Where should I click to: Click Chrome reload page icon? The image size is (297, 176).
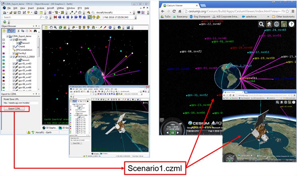point(174,11)
